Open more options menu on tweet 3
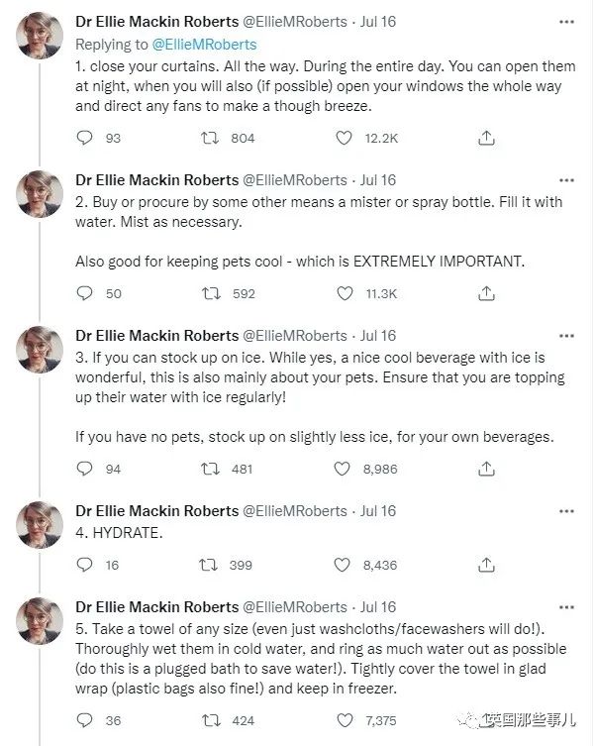Image resolution: width=595 pixels, height=746 pixels. coord(566,336)
